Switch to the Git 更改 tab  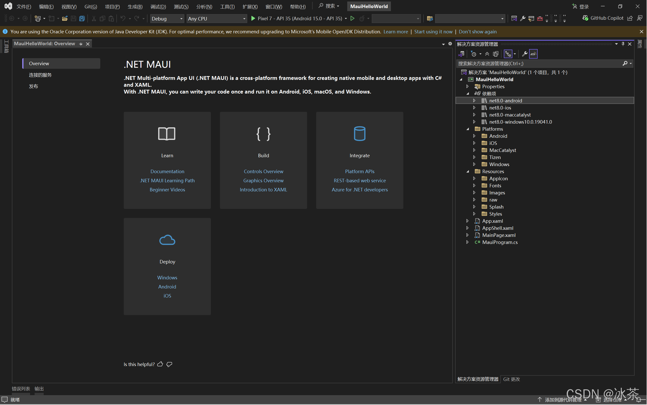click(x=511, y=379)
